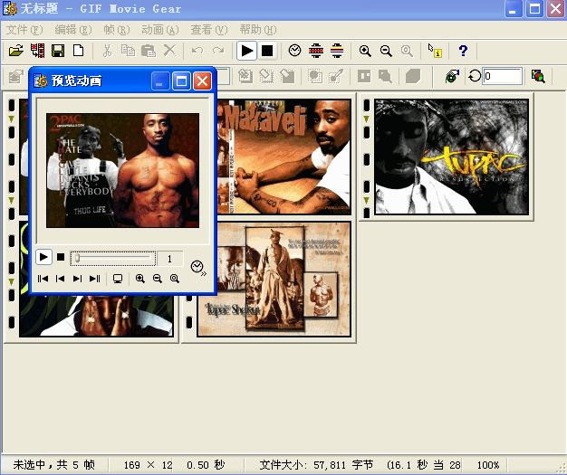This screenshot has height=475, width=567.
Task: Open help via the blue question mark
Action: pyautogui.click(x=463, y=51)
